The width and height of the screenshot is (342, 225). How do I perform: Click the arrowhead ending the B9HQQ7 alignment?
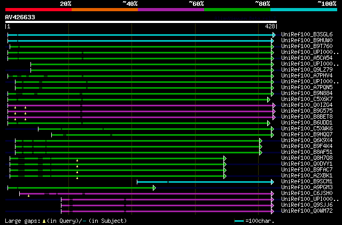pyautogui.click(x=273, y=135)
